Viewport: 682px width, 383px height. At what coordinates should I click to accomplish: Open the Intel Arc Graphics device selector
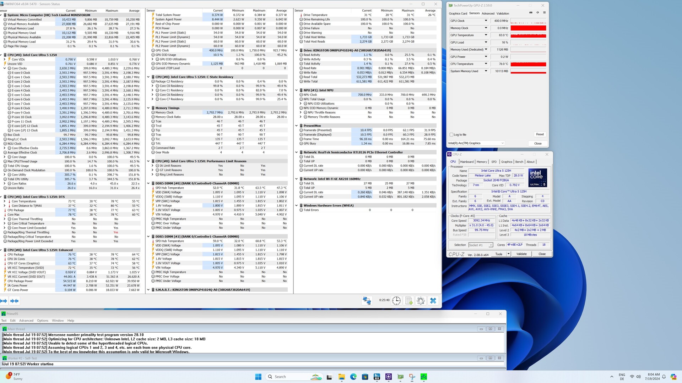[x=476, y=143]
